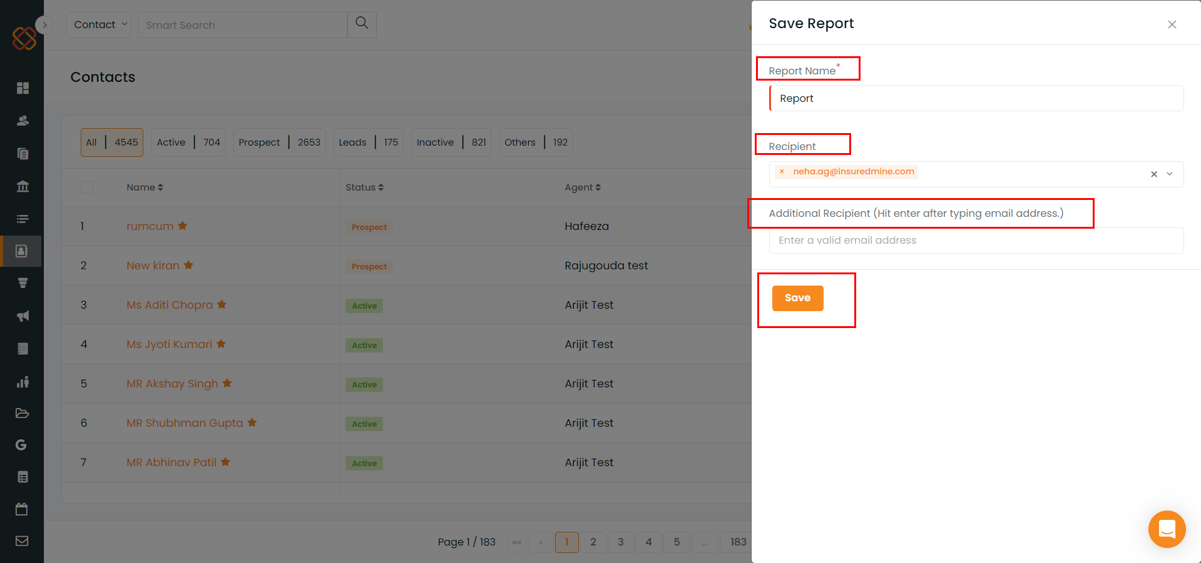Open the calendar icon in sidebar
Screen dimensions: 1201x563
click(21, 509)
